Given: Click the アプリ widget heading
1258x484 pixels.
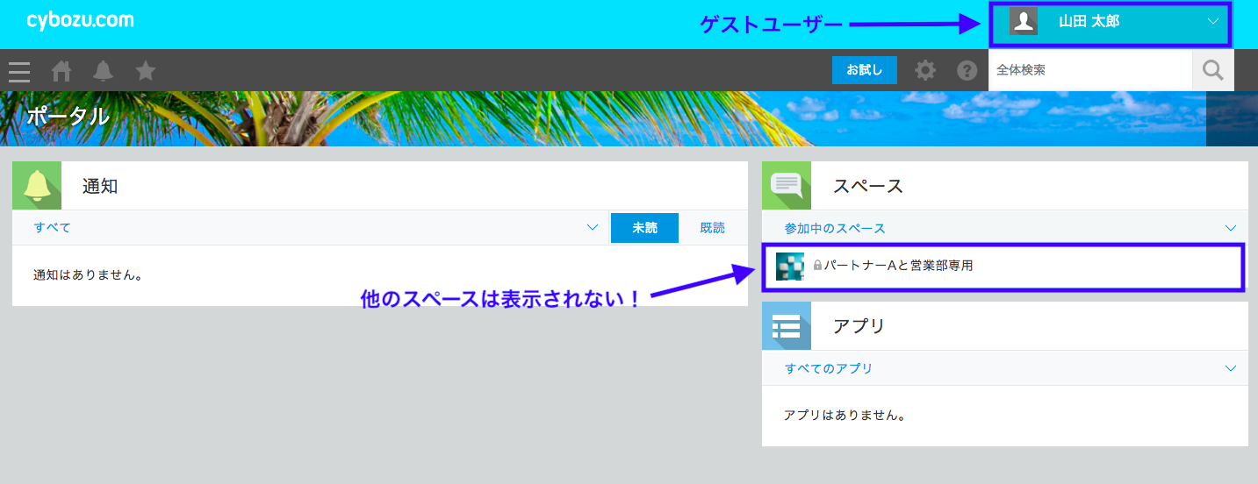Looking at the screenshot, I should [859, 326].
